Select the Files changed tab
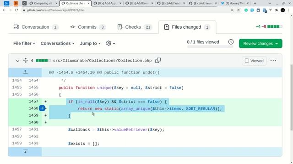The image size is (293, 164). click(x=187, y=27)
